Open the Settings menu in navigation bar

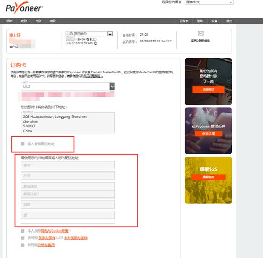[215, 21]
